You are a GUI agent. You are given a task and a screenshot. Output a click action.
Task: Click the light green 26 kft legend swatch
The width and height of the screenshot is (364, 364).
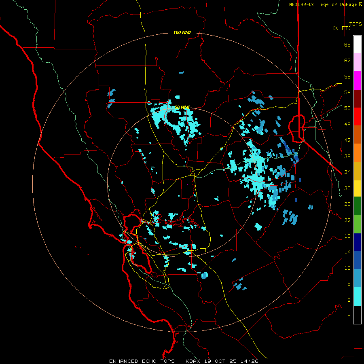[357, 224]
